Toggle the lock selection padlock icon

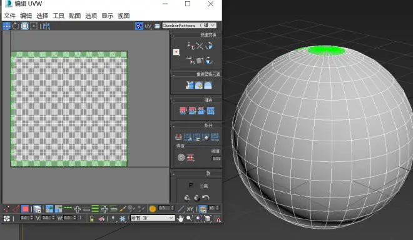click(91, 219)
